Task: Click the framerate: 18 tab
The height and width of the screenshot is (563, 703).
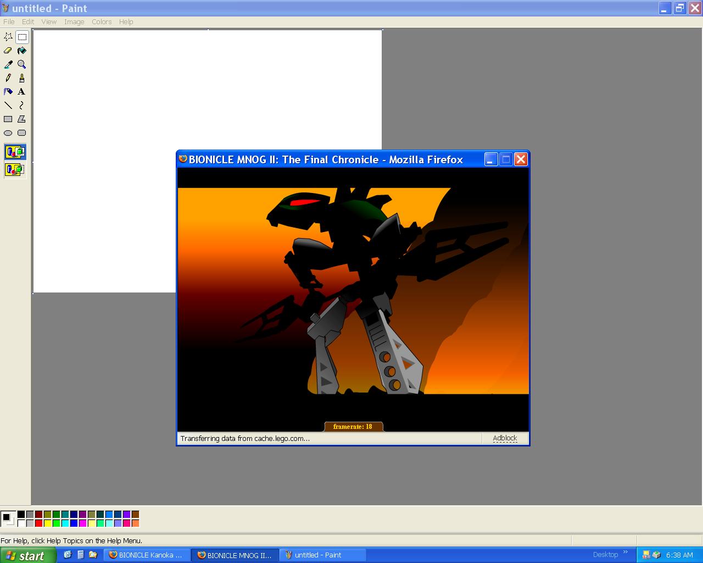Action: [353, 427]
